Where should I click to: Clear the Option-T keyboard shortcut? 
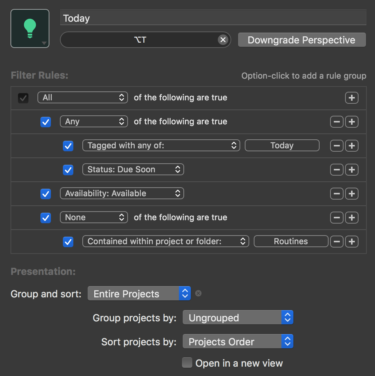tap(223, 40)
